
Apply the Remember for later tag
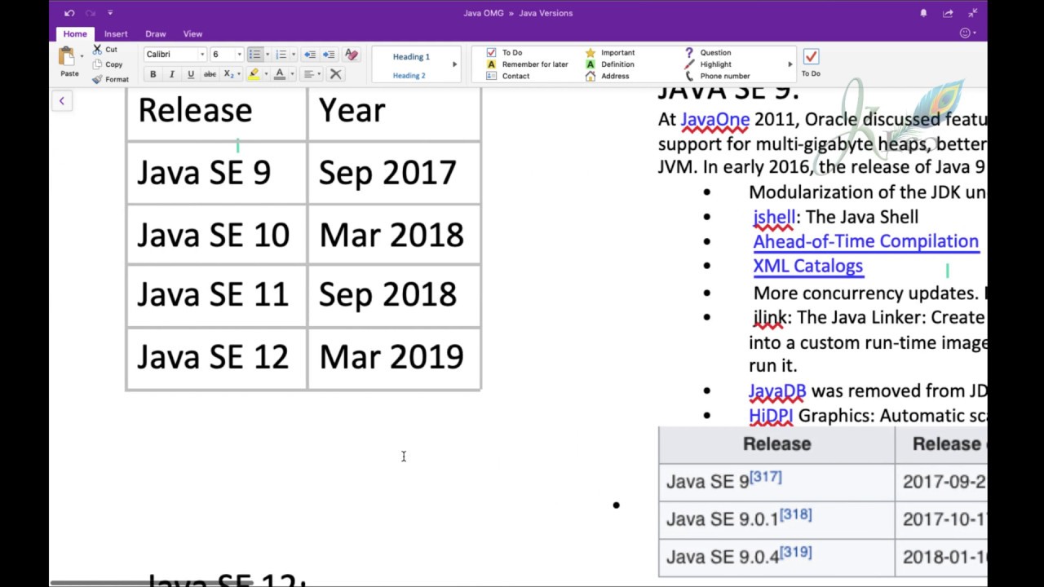pos(527,64)
